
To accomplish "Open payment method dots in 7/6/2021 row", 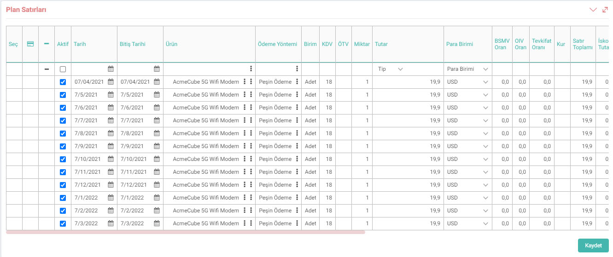I will 297,108.
